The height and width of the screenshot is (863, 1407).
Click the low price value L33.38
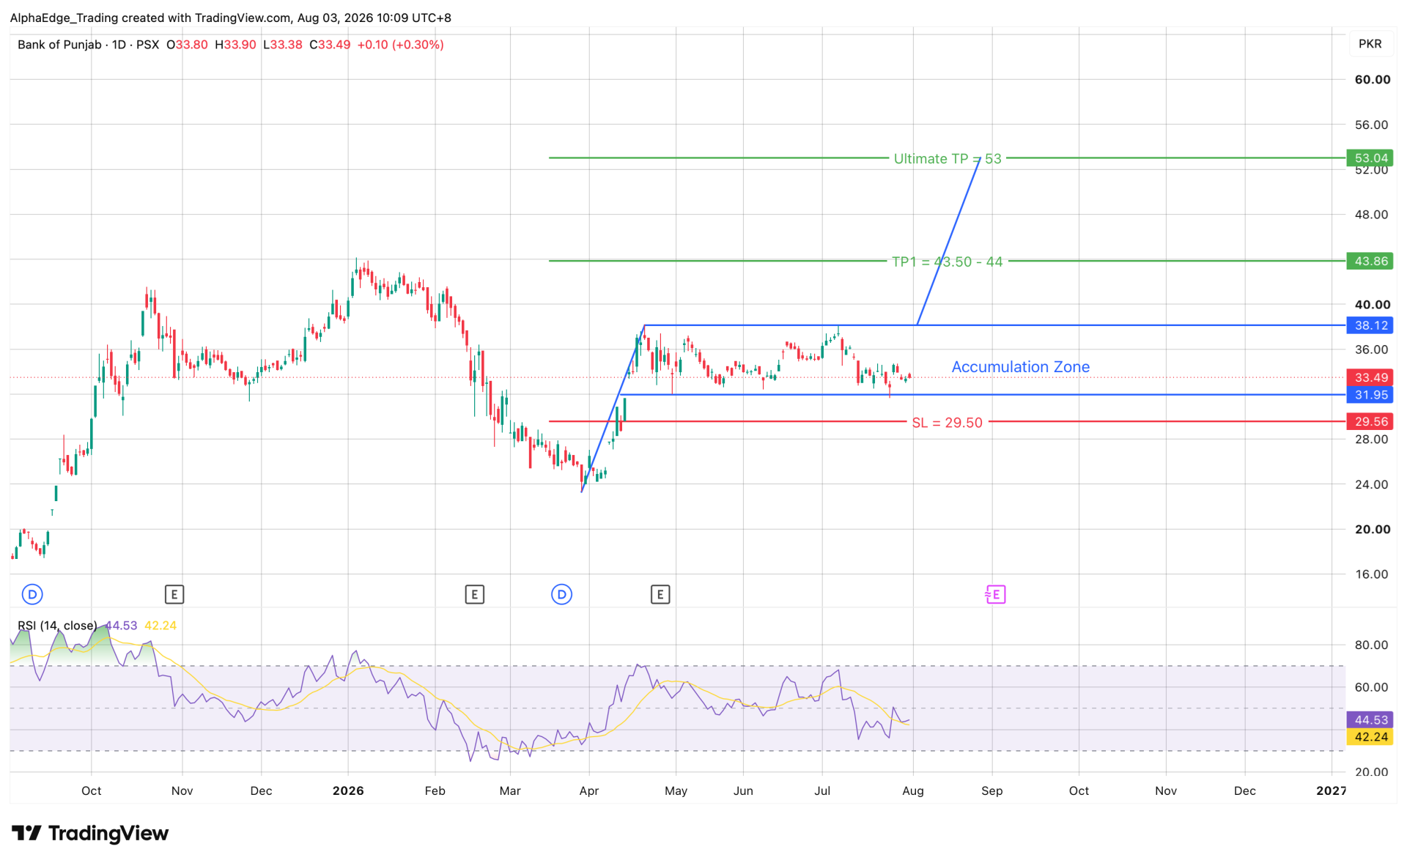click(x=282, y=45)
